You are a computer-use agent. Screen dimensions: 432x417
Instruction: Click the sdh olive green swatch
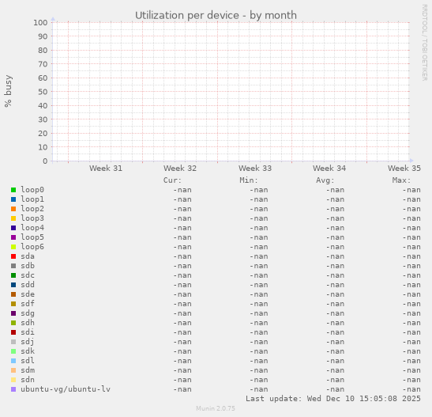13,323
